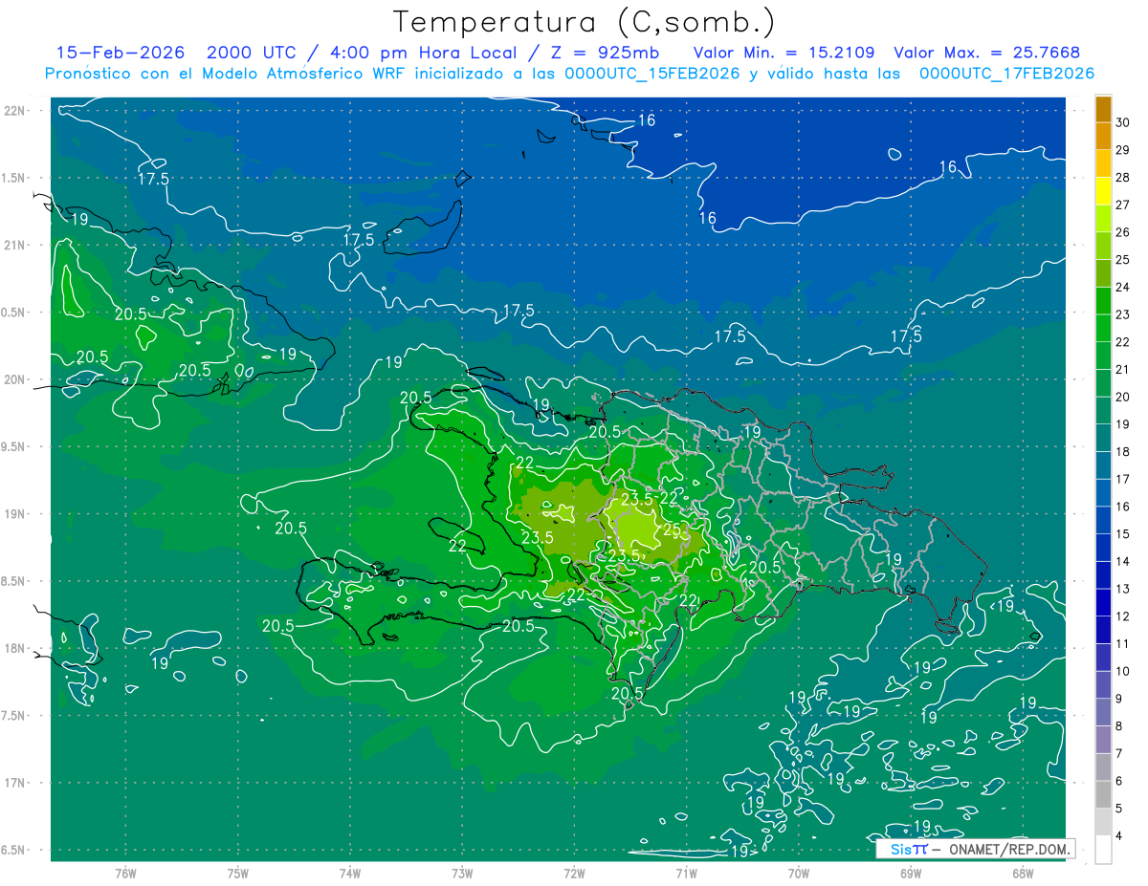Click the "71W" longitude axis label
This screenshot has width=1148, height=886.
click(x=686, y=874)
